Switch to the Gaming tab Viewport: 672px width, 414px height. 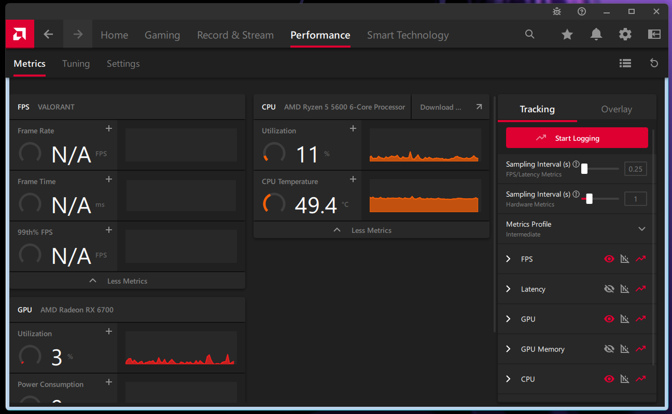point(162,35)
